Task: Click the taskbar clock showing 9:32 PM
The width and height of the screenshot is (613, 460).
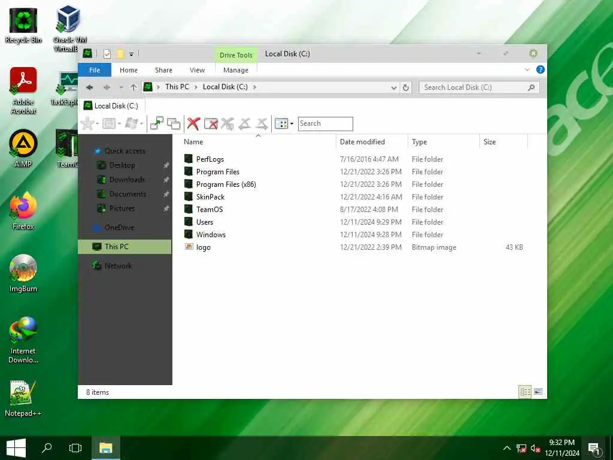Action: 562,448
